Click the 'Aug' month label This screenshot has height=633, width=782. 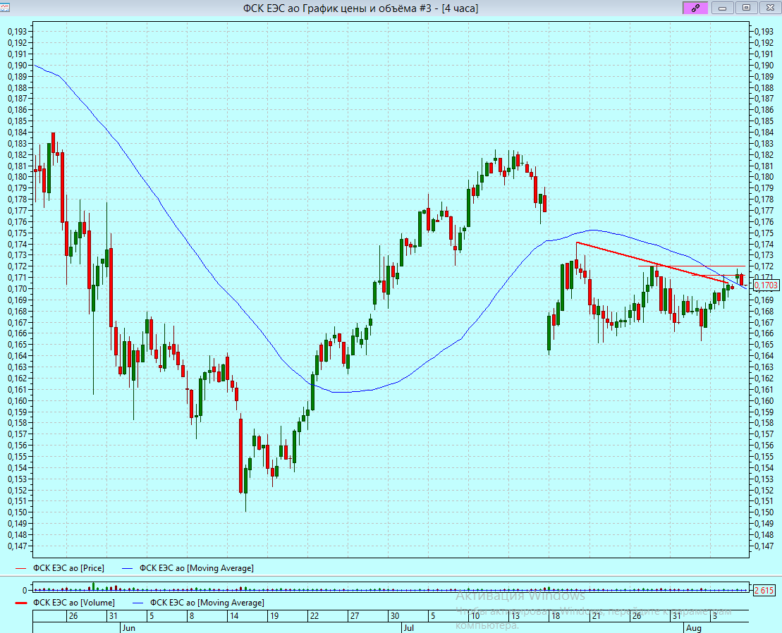click(x=693, y=627)
